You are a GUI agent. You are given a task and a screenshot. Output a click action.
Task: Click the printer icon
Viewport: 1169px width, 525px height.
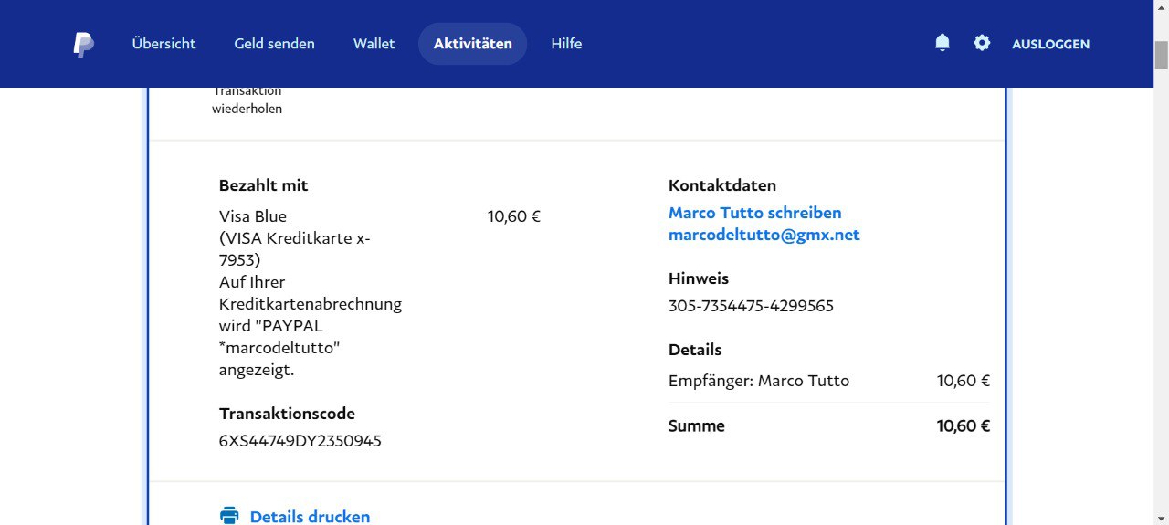point(229,516)
